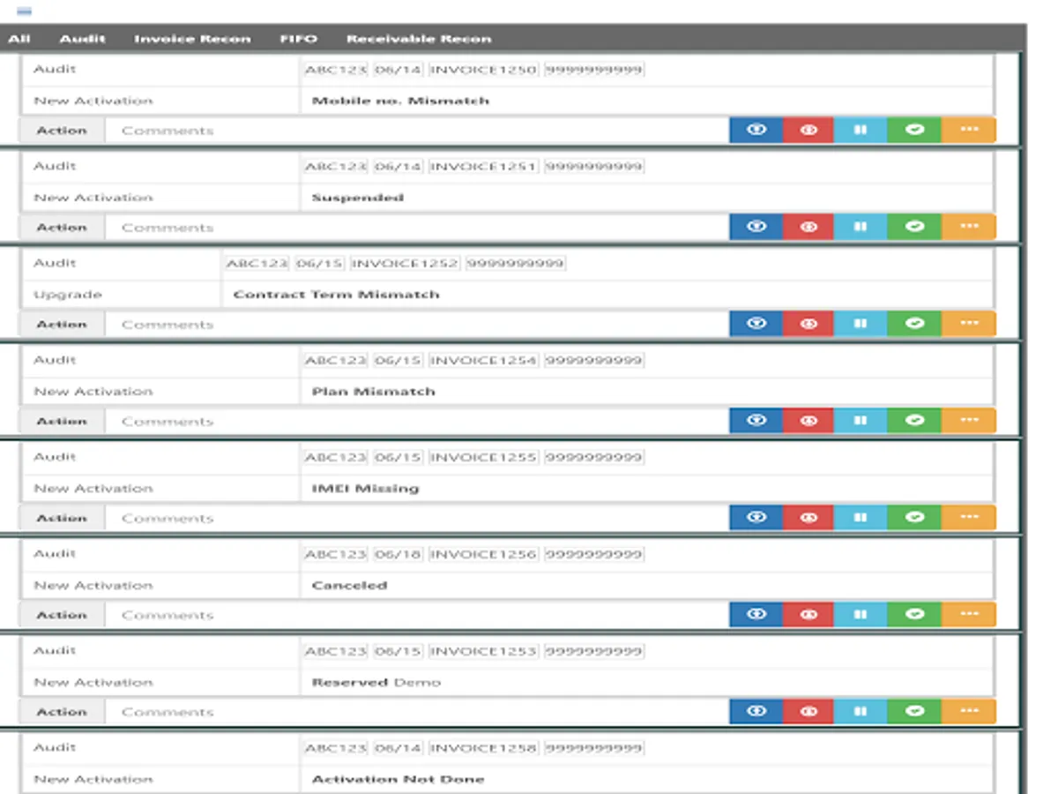The height and width of the screenshot is (794, 1058).
Task: Click blue upload icon in Canceled row
Action: point(756,615)
